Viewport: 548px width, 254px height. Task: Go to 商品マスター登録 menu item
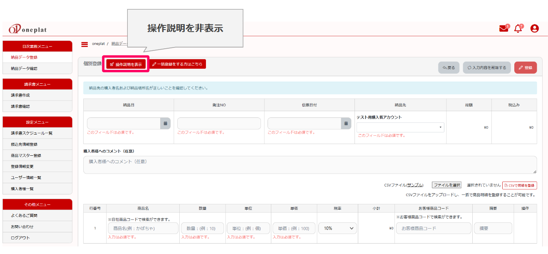[26, 155]
